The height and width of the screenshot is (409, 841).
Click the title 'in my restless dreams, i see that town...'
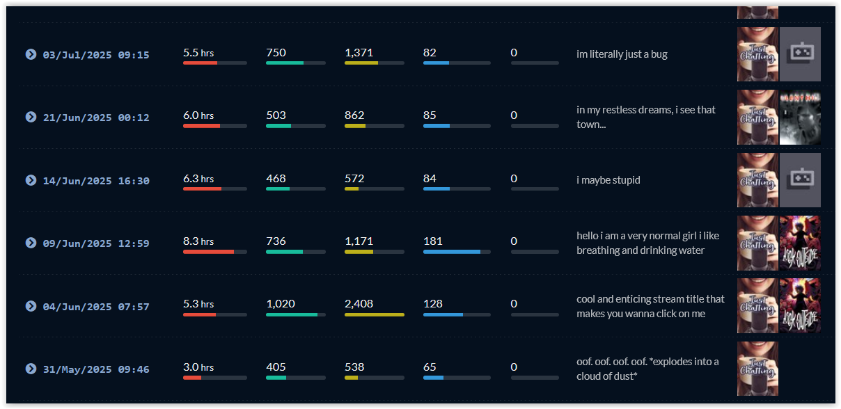pyautogui.click(x=646, y=117)
